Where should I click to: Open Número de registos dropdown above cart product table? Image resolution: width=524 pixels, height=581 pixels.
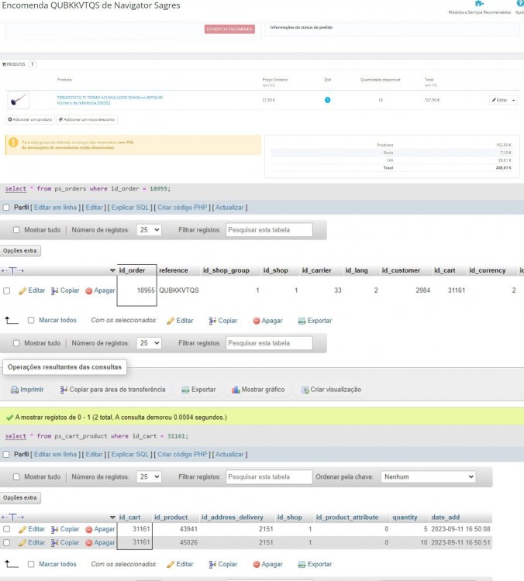point(149,477)
